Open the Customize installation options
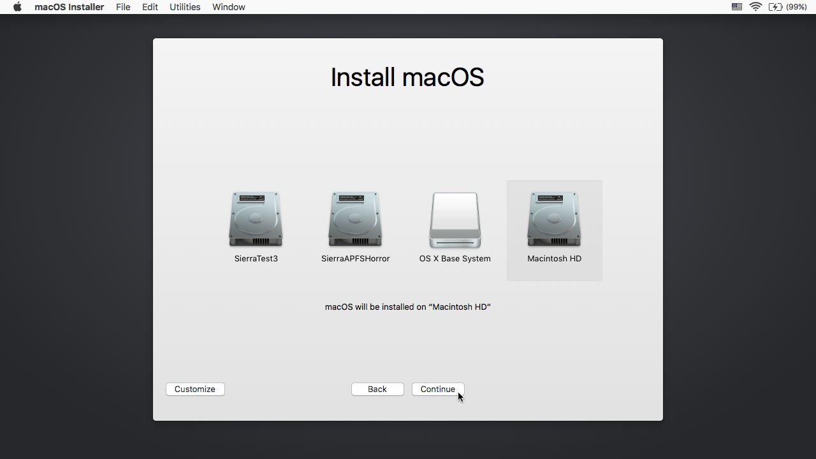Viewport: 816px width, 459px height. (195, 389)
